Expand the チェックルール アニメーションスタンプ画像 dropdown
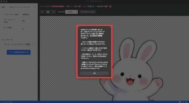The height and width of the screenshot is (103, 189). tap(19, 44)
